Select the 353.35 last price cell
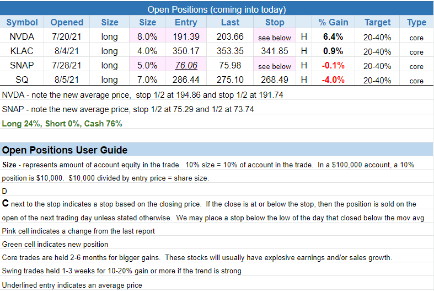Viewport: 434px width, 291px height. click(x=230, y=51)
